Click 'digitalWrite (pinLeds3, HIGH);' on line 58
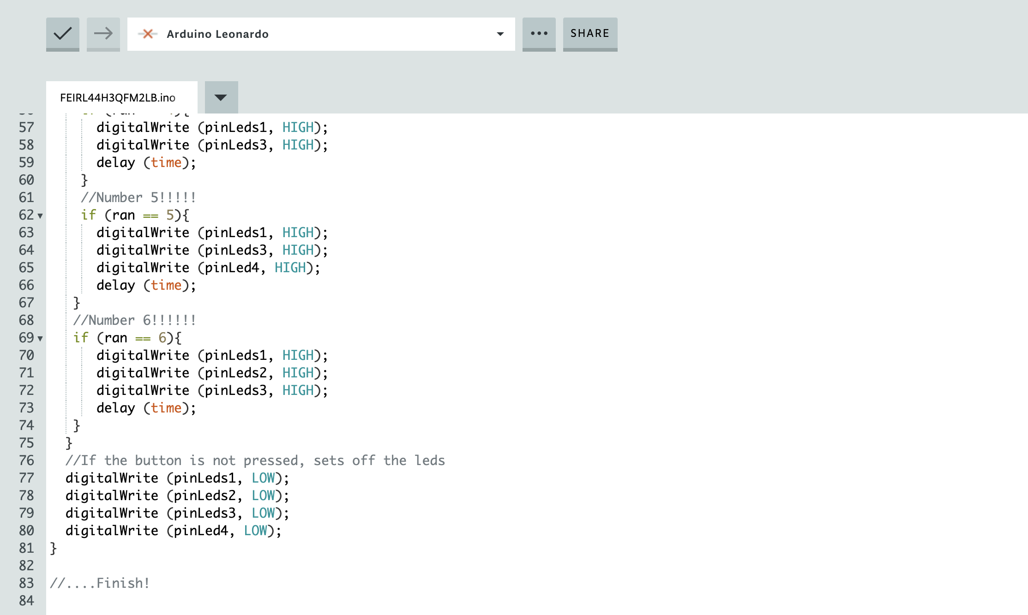This screenshot has width=1028, height=615. click(x=212, y=145)
